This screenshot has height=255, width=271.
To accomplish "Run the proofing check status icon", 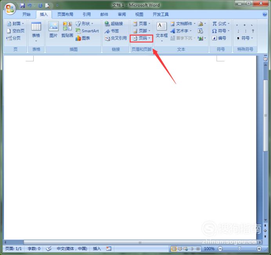I will point(49,249).
